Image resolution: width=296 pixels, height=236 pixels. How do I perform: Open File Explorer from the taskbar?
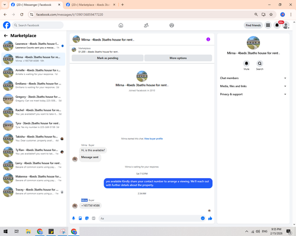(28, 231)
